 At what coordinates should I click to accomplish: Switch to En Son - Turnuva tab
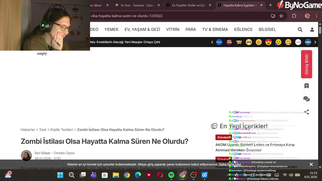[x=137, y=5]
